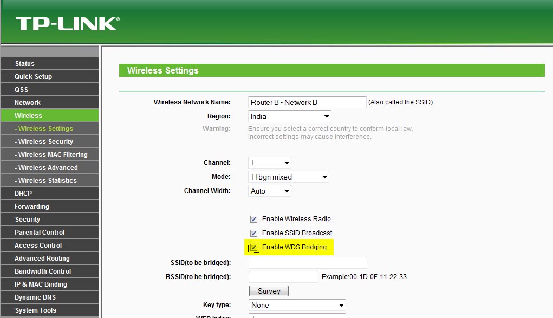Click the TP-LINK logo

[67, 24]
